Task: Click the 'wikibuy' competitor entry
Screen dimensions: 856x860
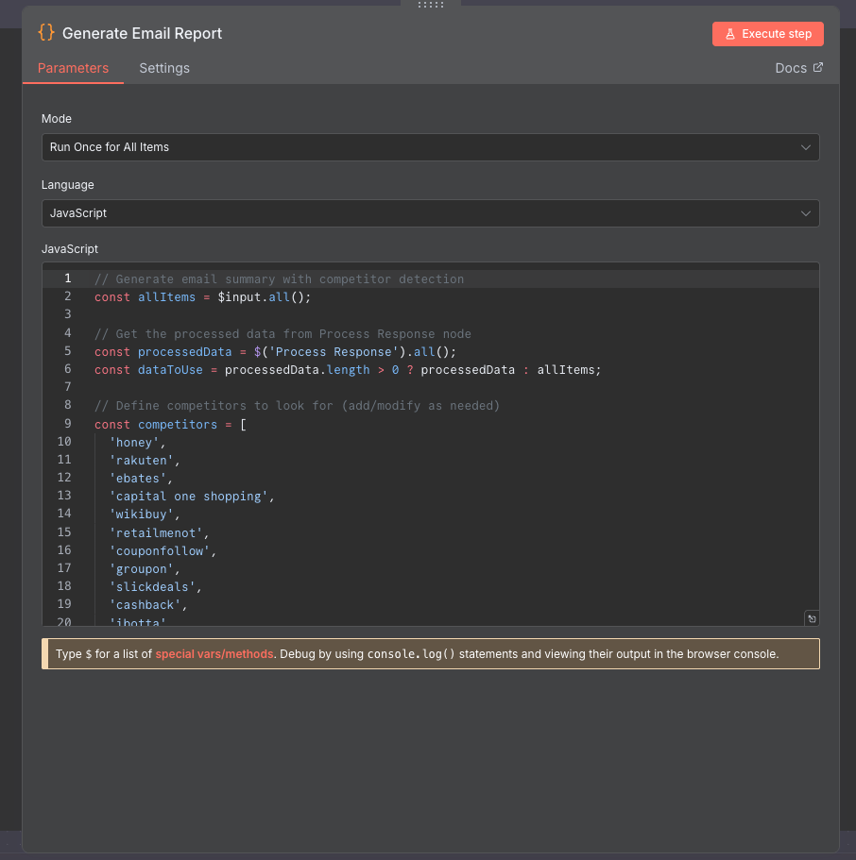Action: [x=145, y=514]
